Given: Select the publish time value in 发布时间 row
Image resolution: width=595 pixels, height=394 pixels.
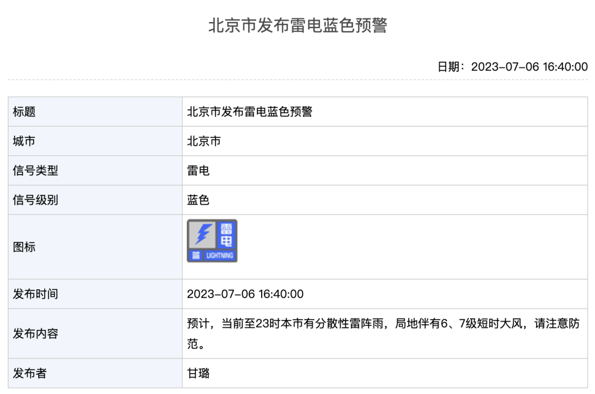Looking at the screenshot, I should [x=245, y=294].
